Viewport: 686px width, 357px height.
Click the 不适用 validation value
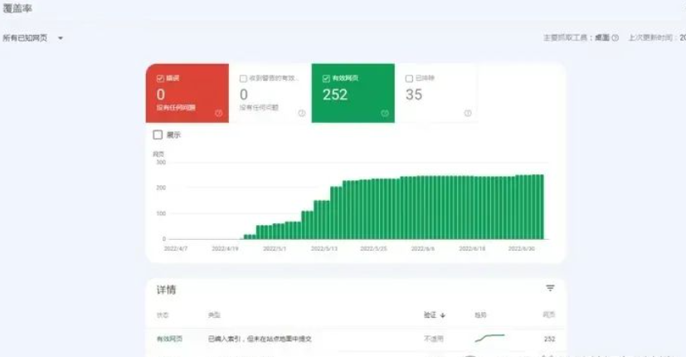click(x=434, y=339)
